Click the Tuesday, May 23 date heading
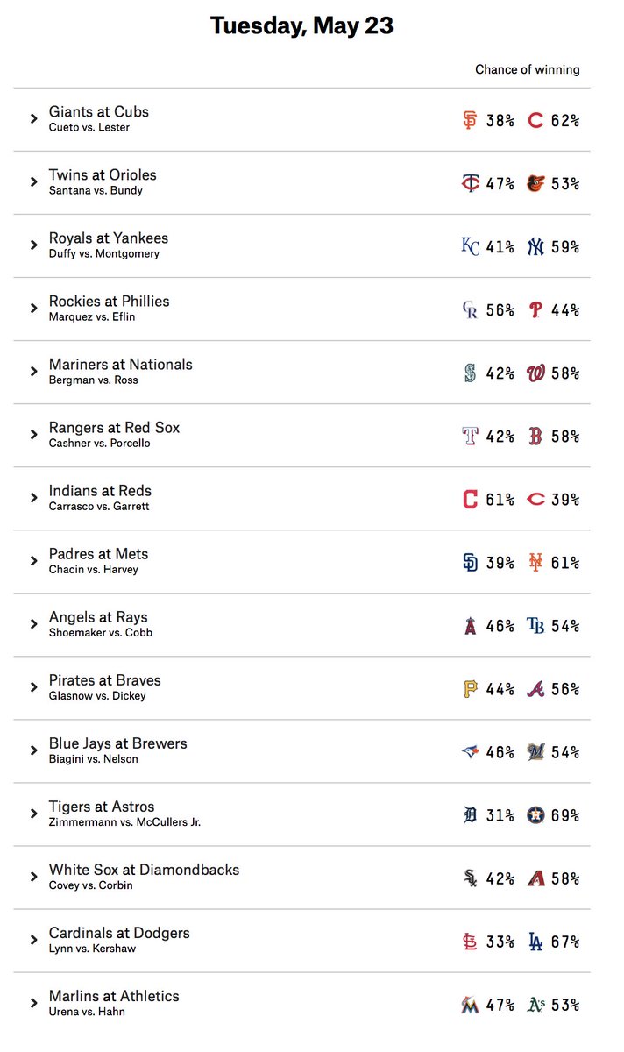The image size is (624, 1052). click(301, 26)
